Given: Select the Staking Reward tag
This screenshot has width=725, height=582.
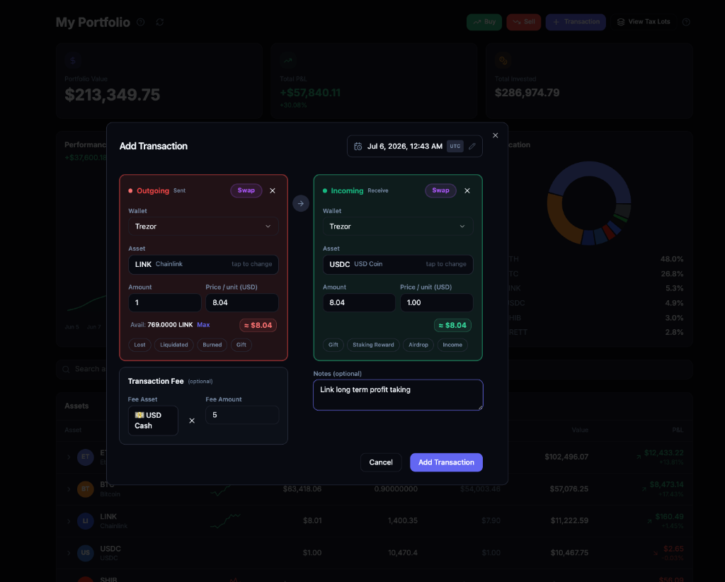Looking at the screenshot, I should pos(373,345).
